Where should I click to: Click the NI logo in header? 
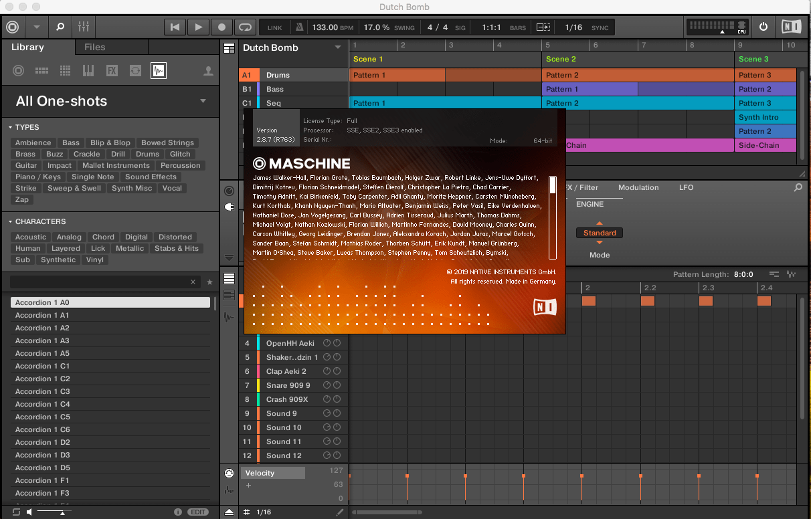pos(791,27)
